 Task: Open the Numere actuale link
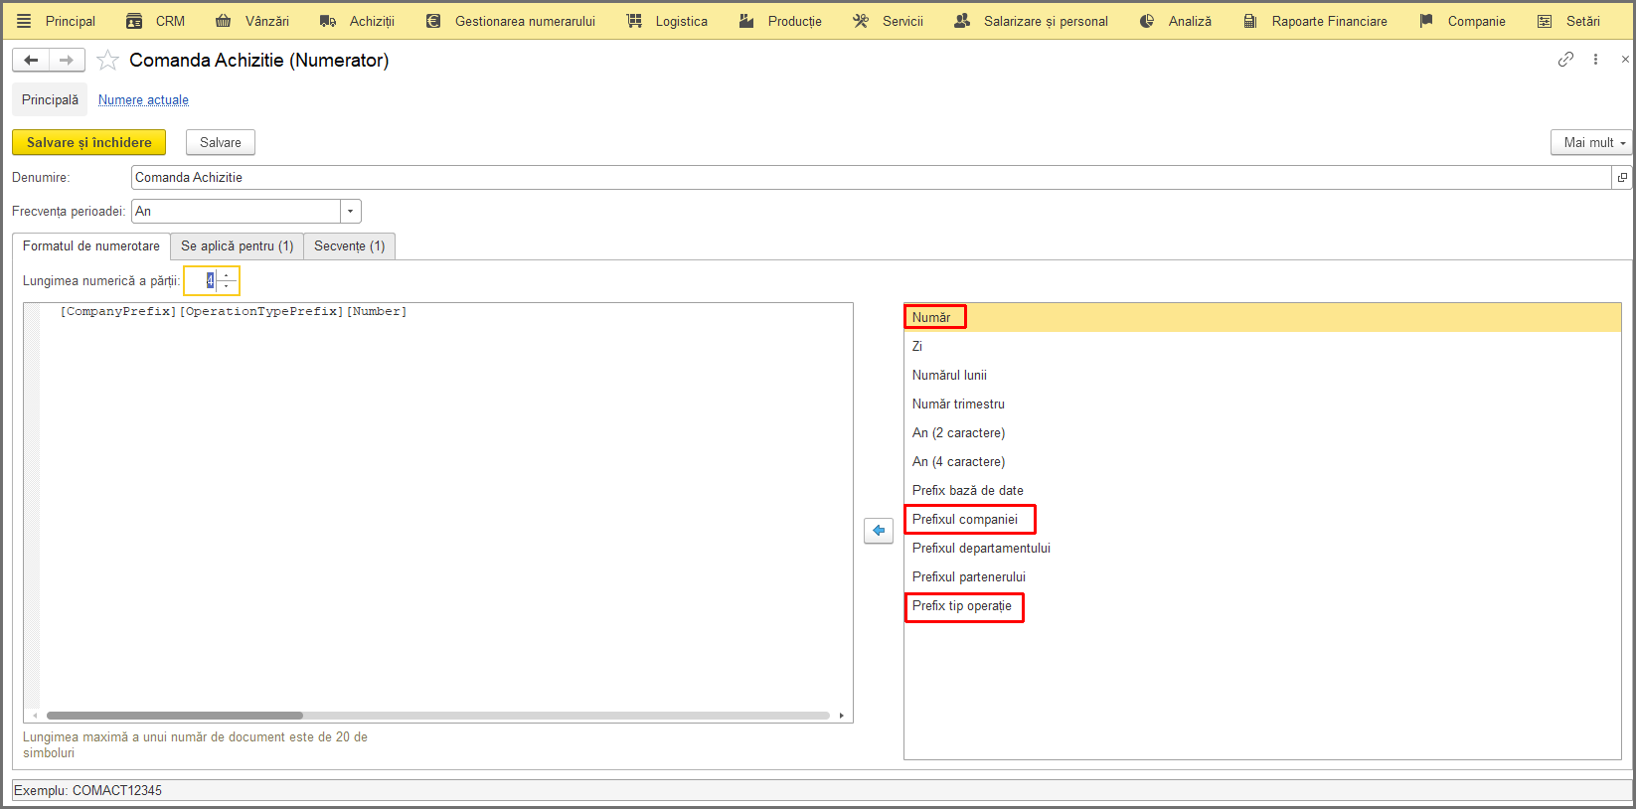143,100
